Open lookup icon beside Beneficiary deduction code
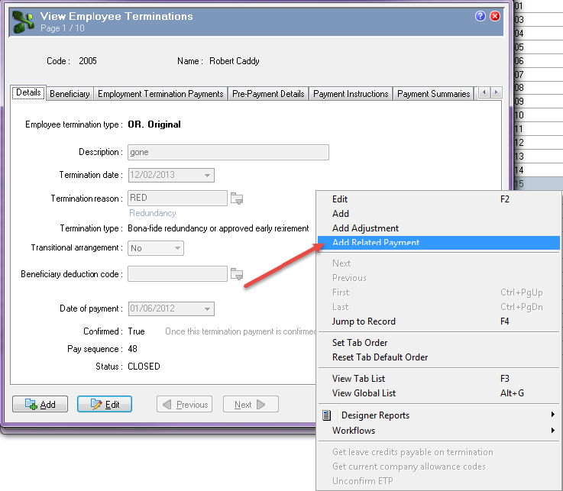Image resolution: width=563 pixels, height=491 pixels. [x=237, y=273]
